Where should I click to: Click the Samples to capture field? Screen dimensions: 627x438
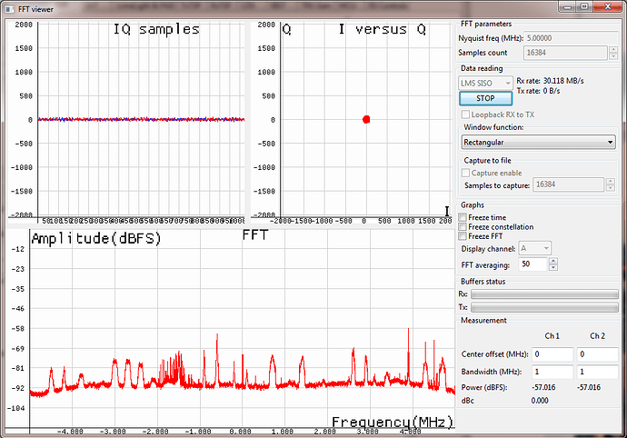click(x=569, y=184)
